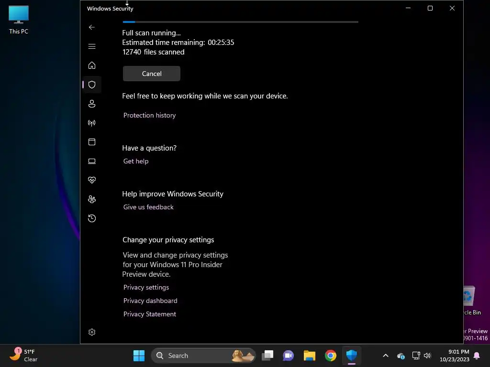Open Task View on the taskbar
490x367 pixels.
click(267, 356)
